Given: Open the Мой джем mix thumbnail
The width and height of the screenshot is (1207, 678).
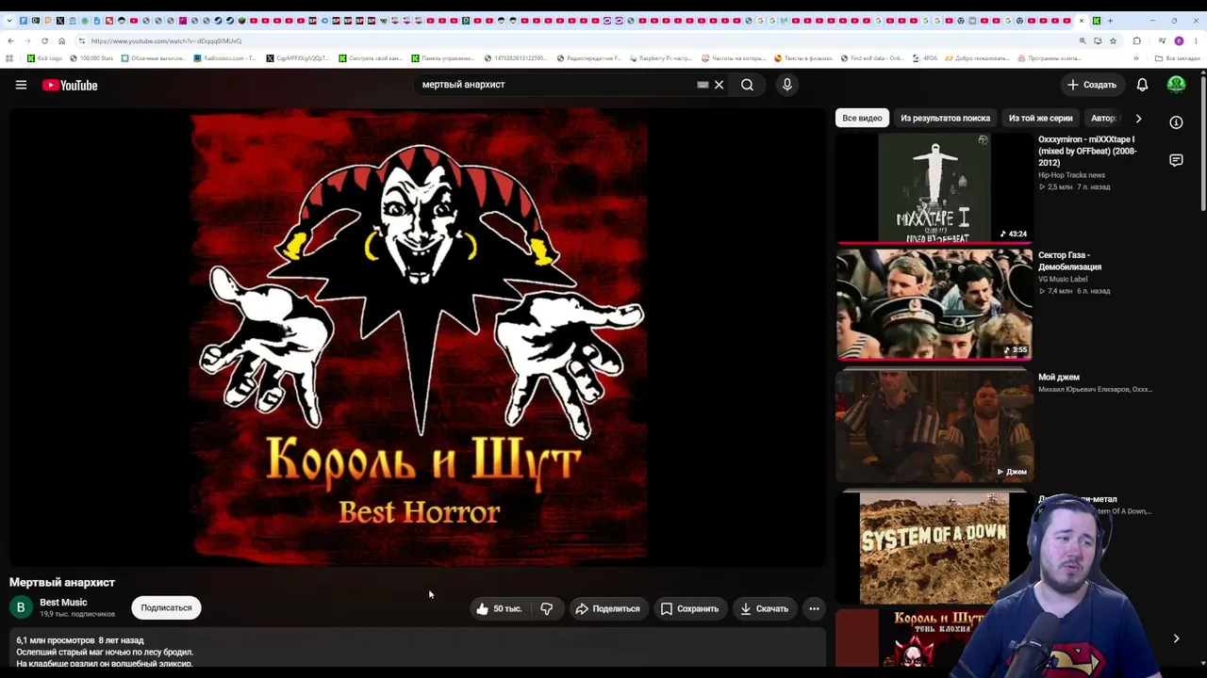Looking at the screenshot, I should click(934, 426).
